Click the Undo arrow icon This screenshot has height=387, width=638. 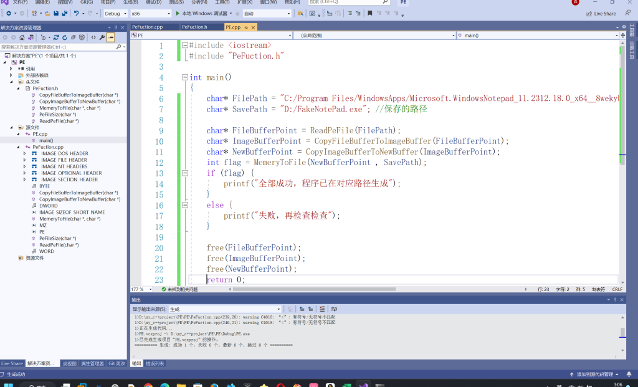click(77, 13)
